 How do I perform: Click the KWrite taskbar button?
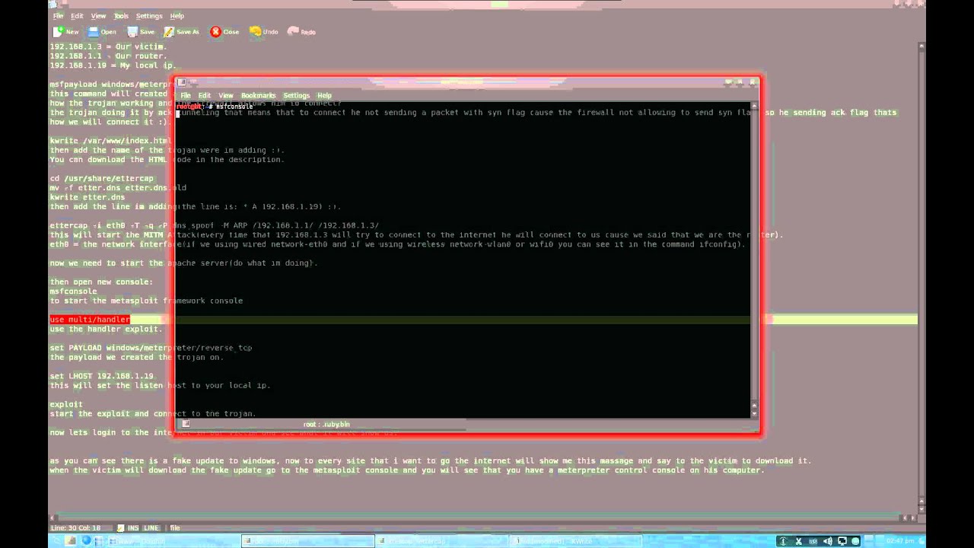point(577,541)
